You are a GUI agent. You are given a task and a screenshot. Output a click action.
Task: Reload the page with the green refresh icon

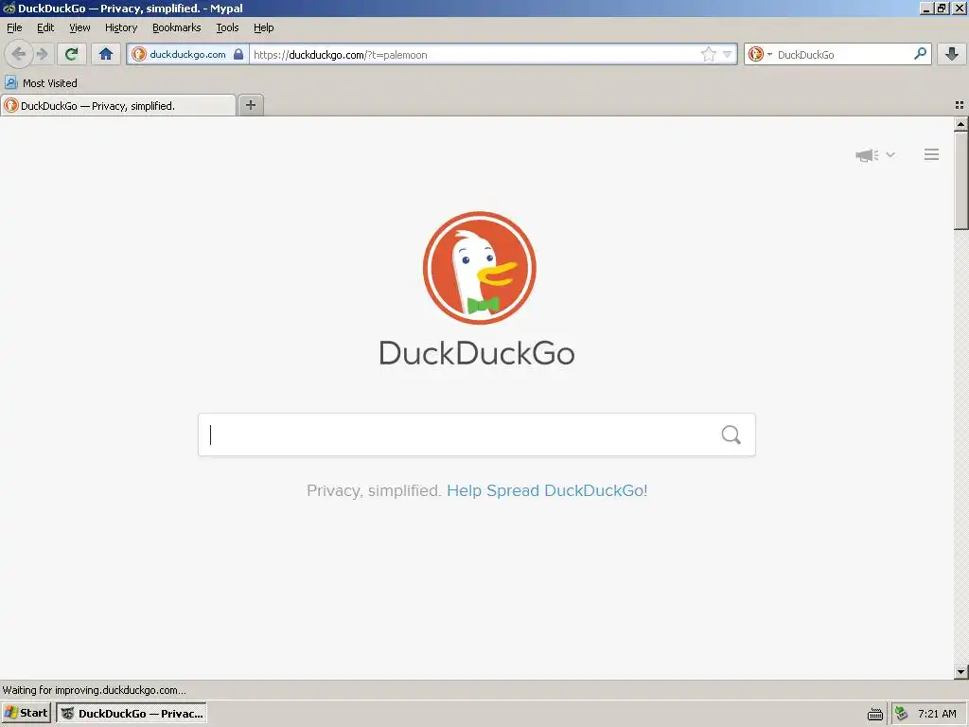(x=72, y=54)
